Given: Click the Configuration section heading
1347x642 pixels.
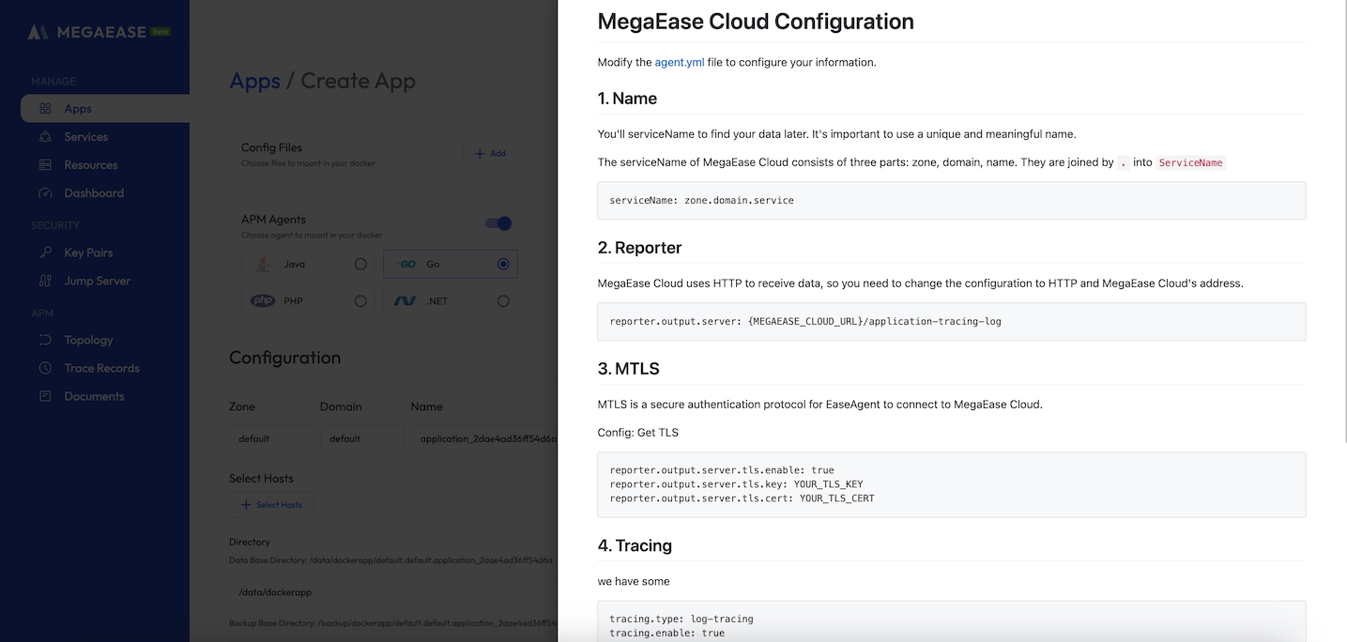Looking at the screenshot, I should click(285, 358).
